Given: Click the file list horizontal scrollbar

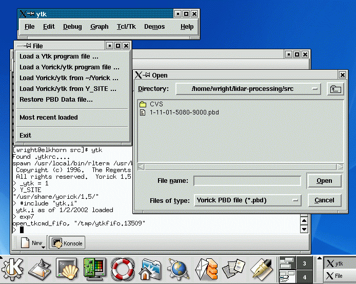Looking at the screenshot, I should click(x=240, y=166).
